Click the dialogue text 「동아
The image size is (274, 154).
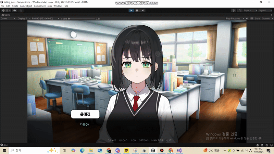point(85,125)
